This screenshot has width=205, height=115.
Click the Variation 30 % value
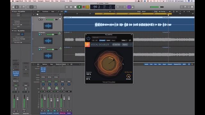click(88, 79)
